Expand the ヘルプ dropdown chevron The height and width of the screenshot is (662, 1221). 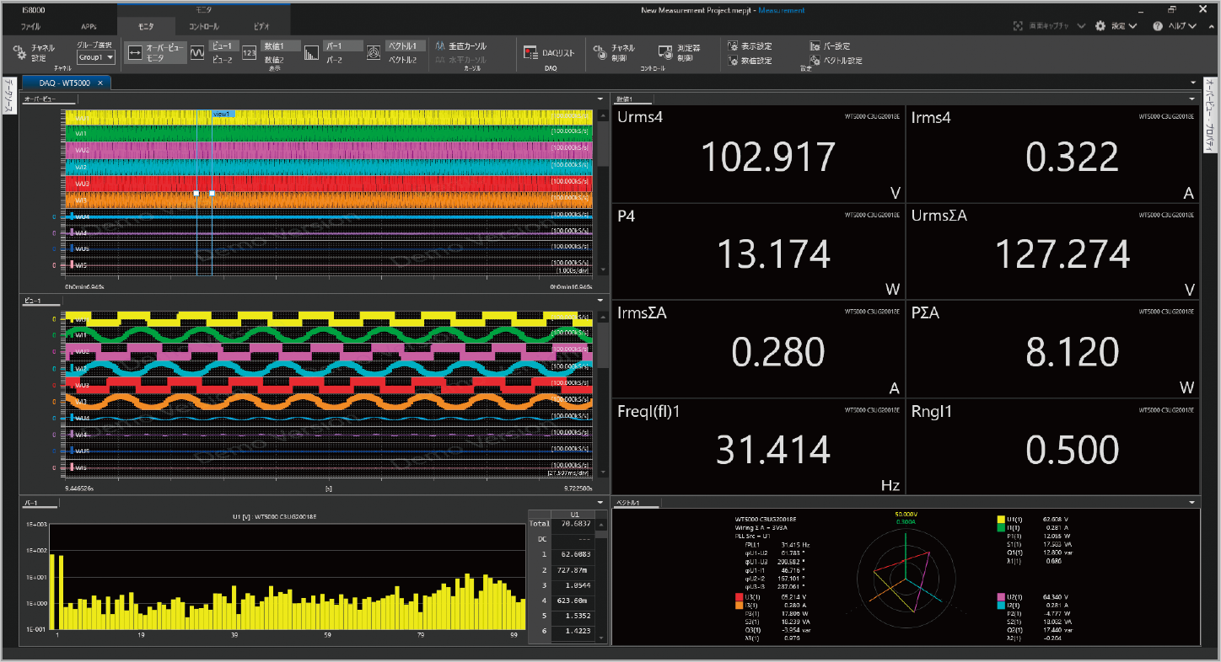click(1192, 26)
